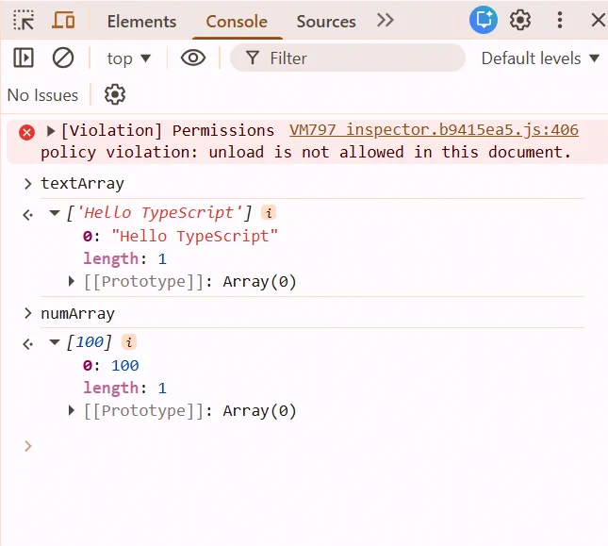Viewport: 608px width, 546px height.
Task: Open the top JavaScript context dropdown
Action: tap(128, 58)
